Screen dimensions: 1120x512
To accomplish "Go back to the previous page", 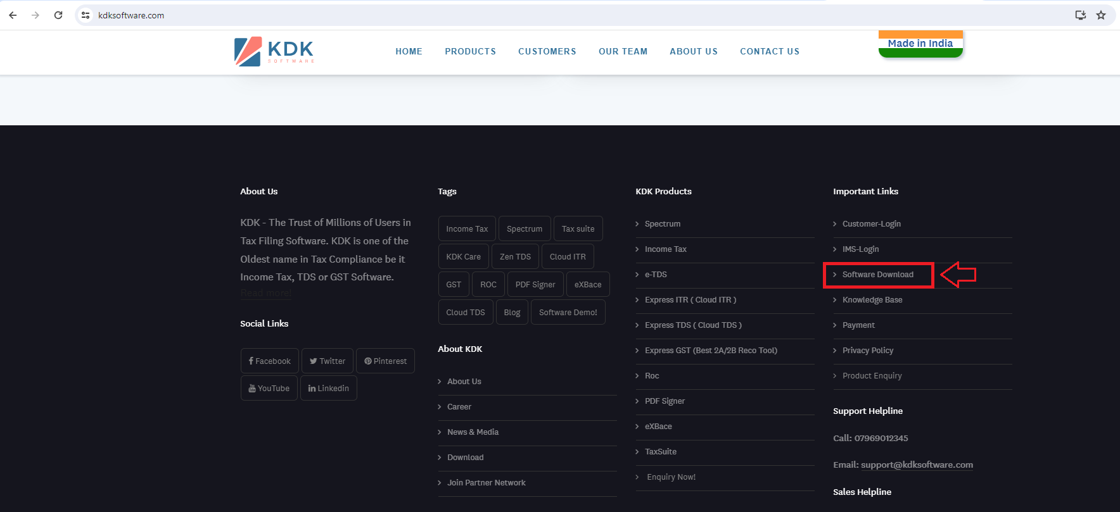I will click(13, 15).
